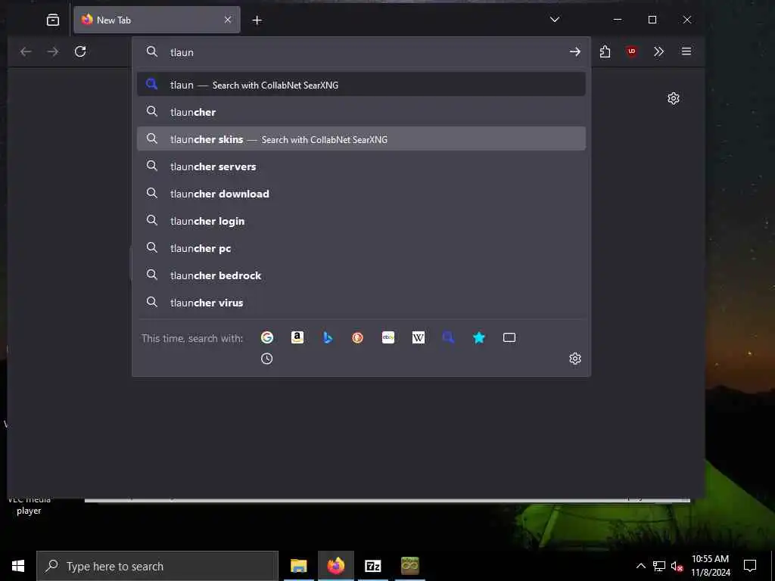Select the tlauncher skins suggestion

coord(361,139)
